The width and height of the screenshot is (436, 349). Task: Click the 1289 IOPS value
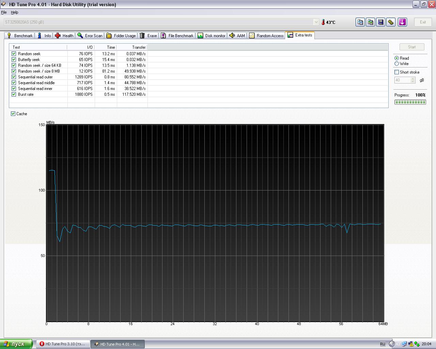coord(84,77)
